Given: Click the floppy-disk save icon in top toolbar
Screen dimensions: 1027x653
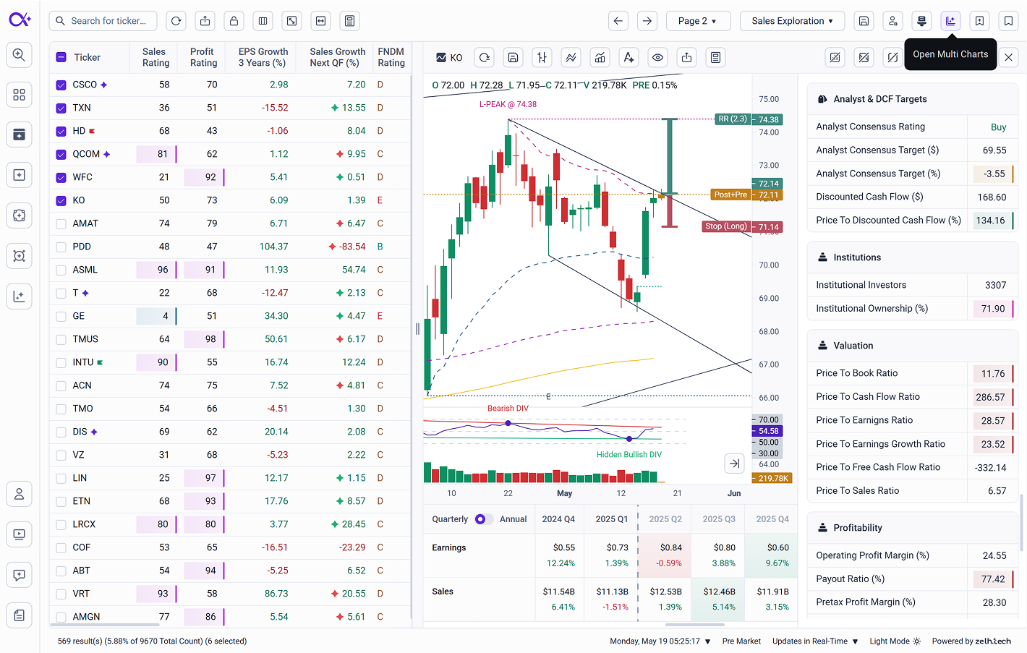Looking at the screenshot, I should [864, 21].
